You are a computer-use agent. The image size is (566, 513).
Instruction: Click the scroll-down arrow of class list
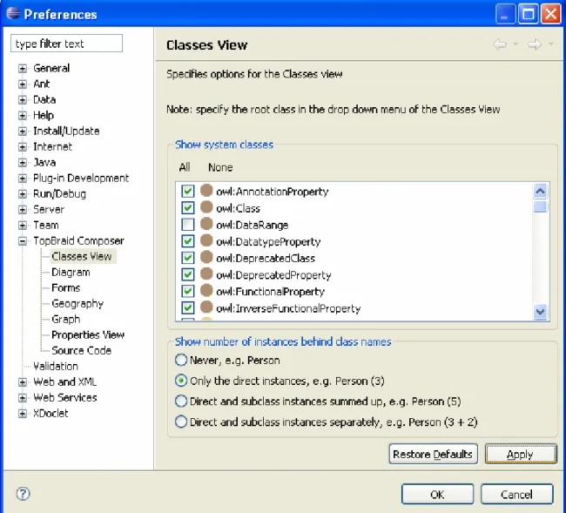click(541, 311)
